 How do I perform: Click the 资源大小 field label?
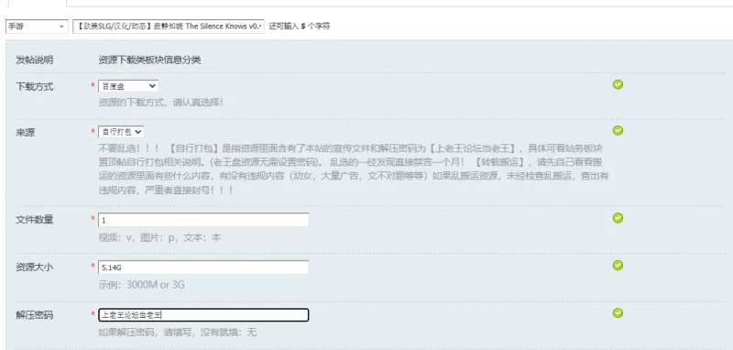pyautogui.click(x=35, y=268)
